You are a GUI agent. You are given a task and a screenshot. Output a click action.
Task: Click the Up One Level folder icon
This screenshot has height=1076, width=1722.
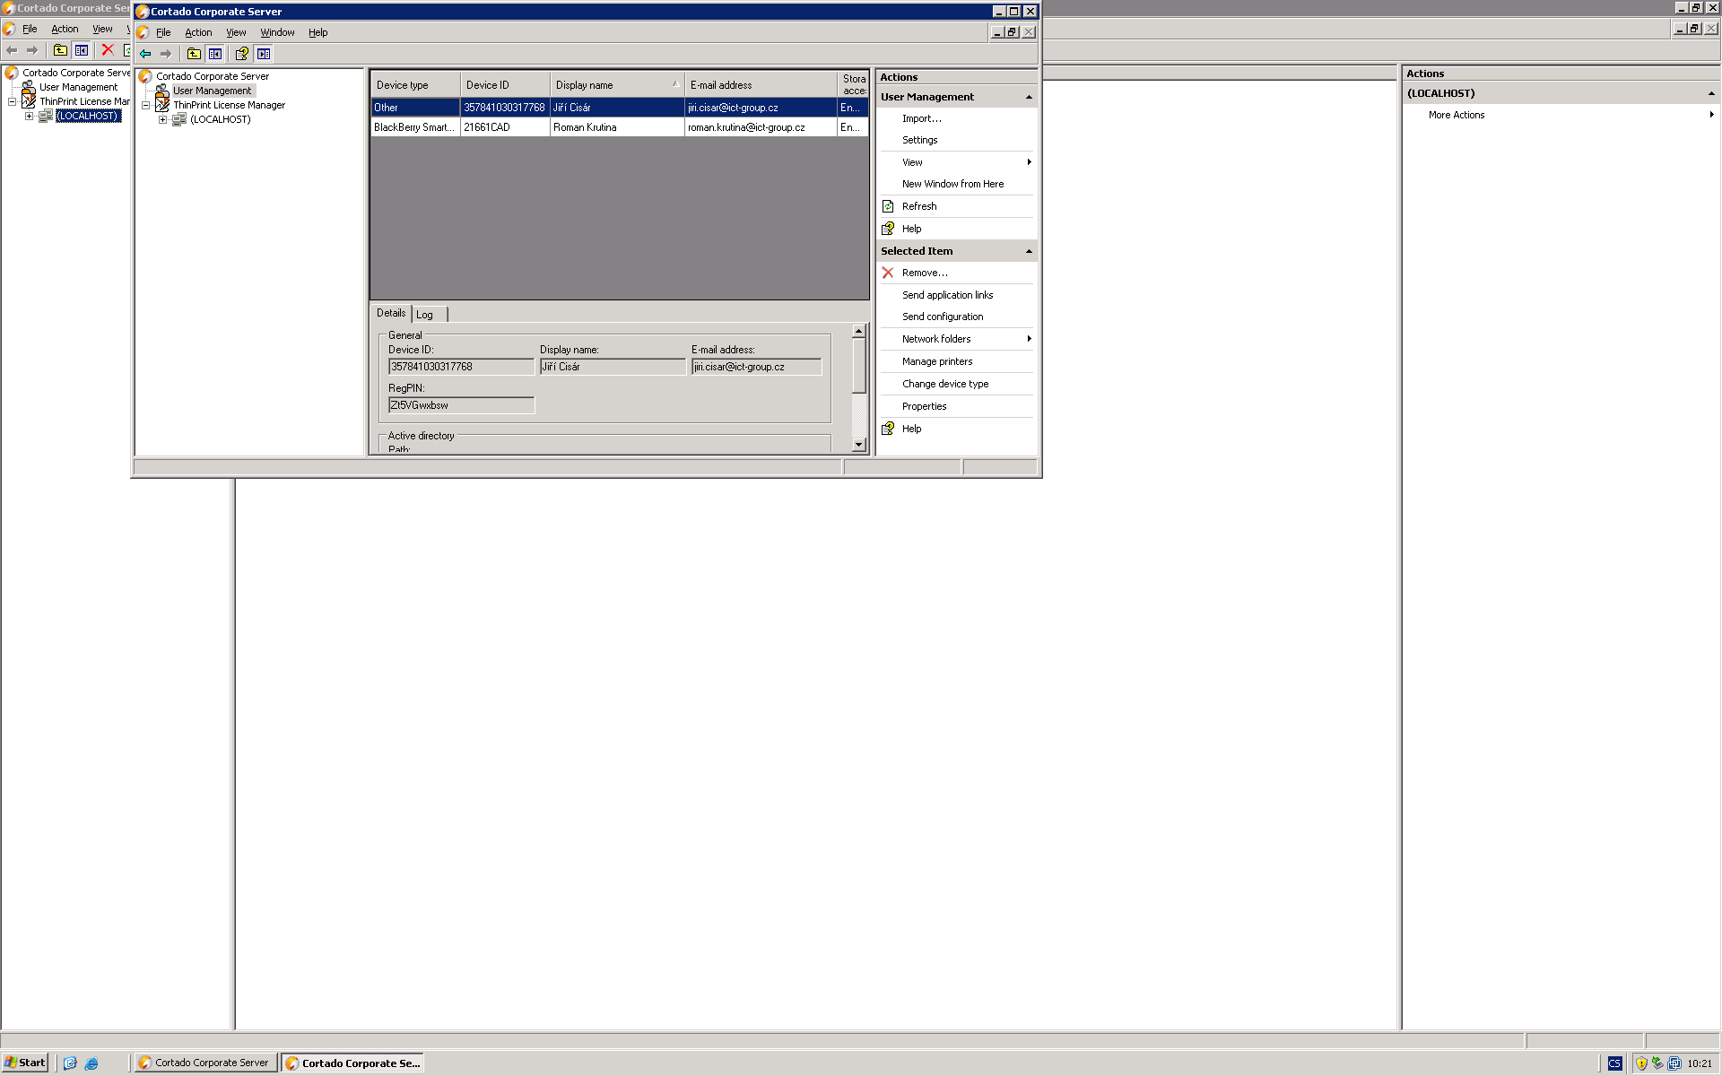point(194,54)
